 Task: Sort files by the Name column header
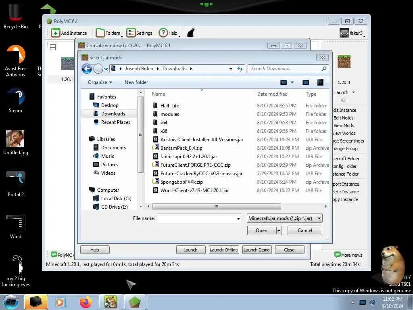pyautogui.click(x=158, y=94)
